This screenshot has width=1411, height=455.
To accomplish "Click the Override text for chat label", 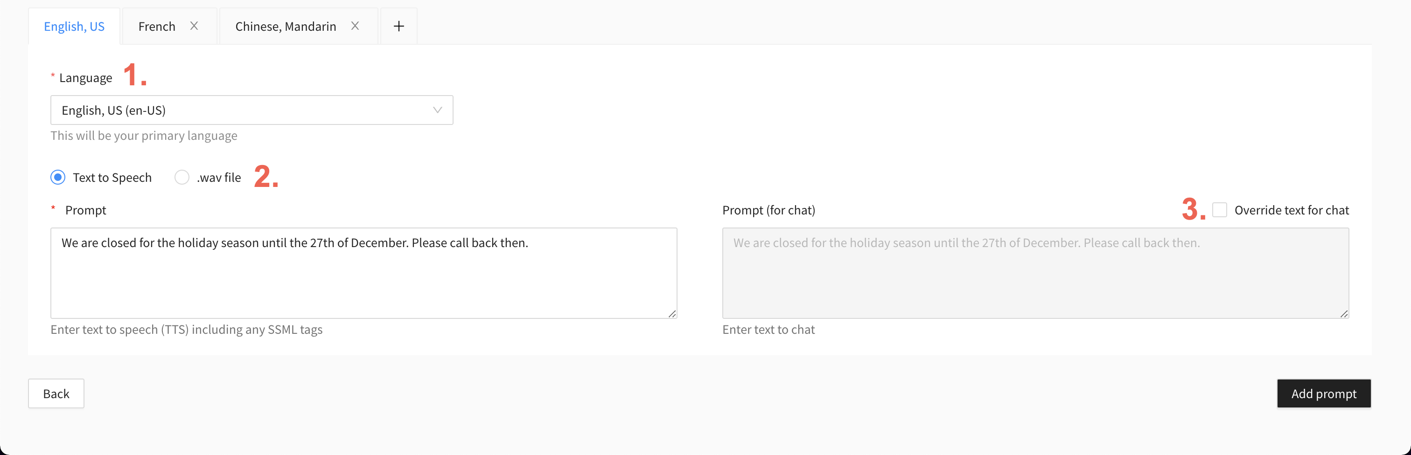I will click(1292, 210).
